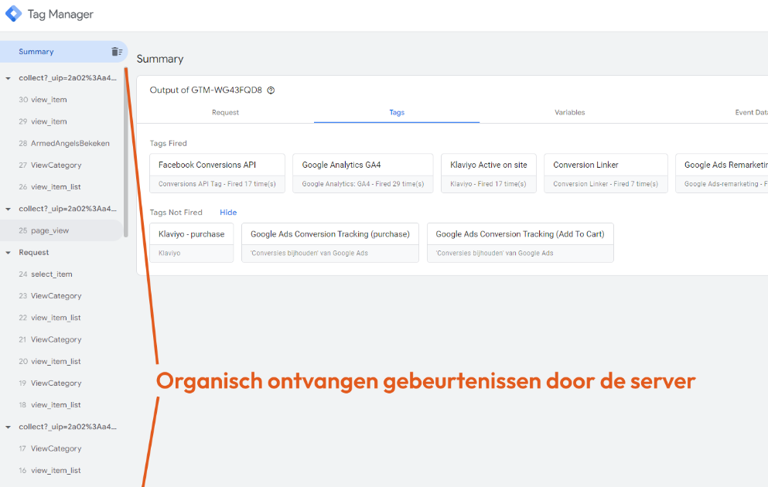Screen dimensions: 768x487
Task: Click the help icon next to GTM-WG43FQD8
Action: click(x=271, y=90)
